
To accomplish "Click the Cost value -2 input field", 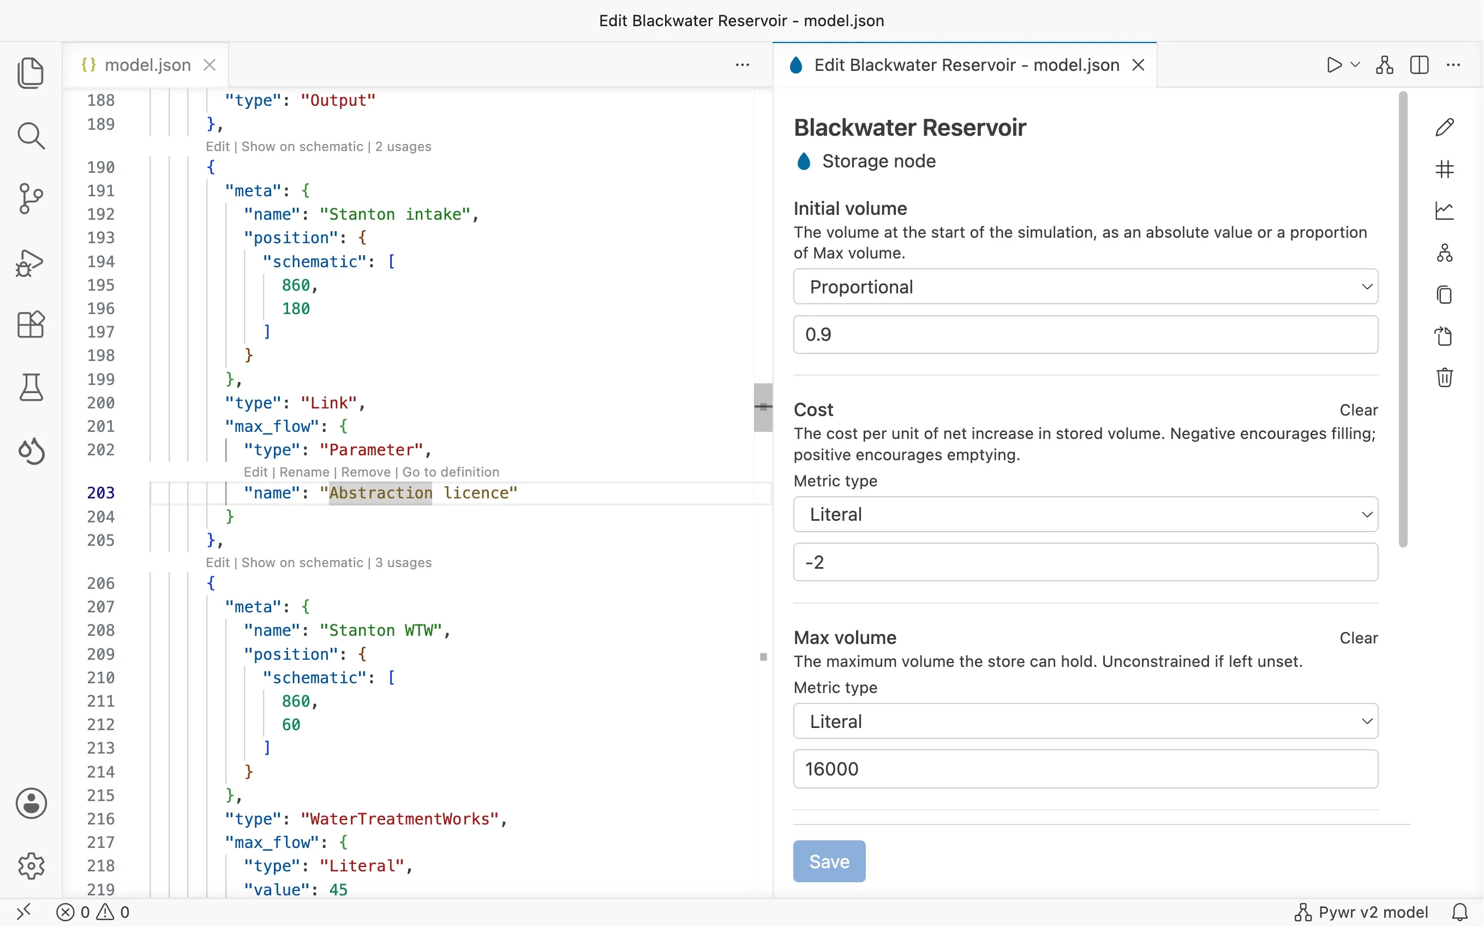I will [x=1085, y=562].
